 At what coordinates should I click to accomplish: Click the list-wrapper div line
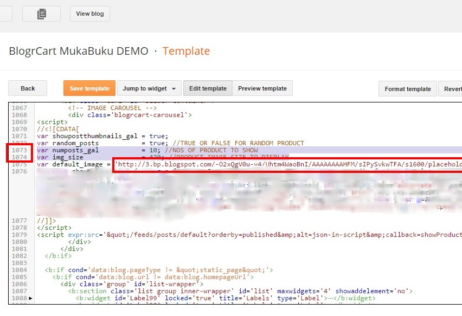pos(132,284)
